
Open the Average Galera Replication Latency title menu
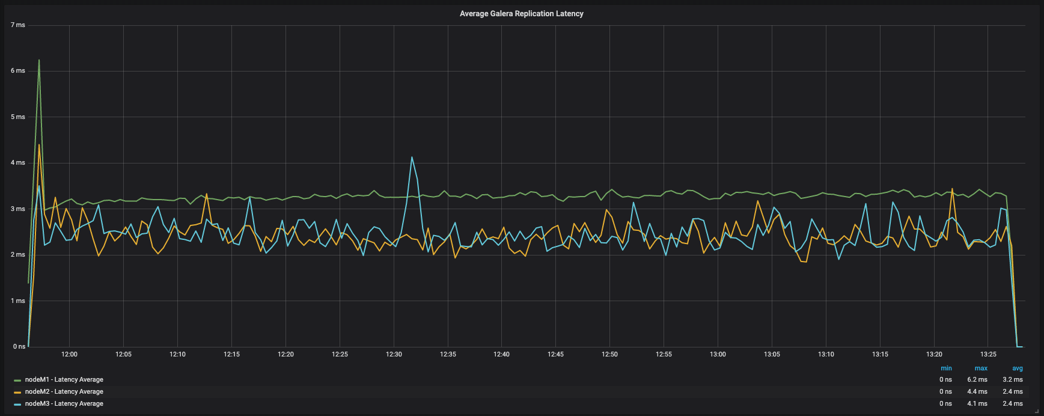(x=521, y=13)
